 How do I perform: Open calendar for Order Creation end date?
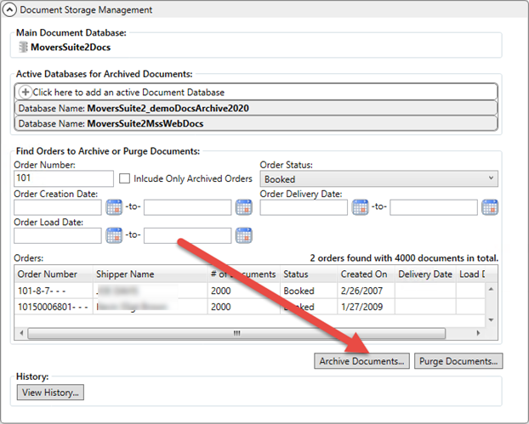[x=244, y=207]
